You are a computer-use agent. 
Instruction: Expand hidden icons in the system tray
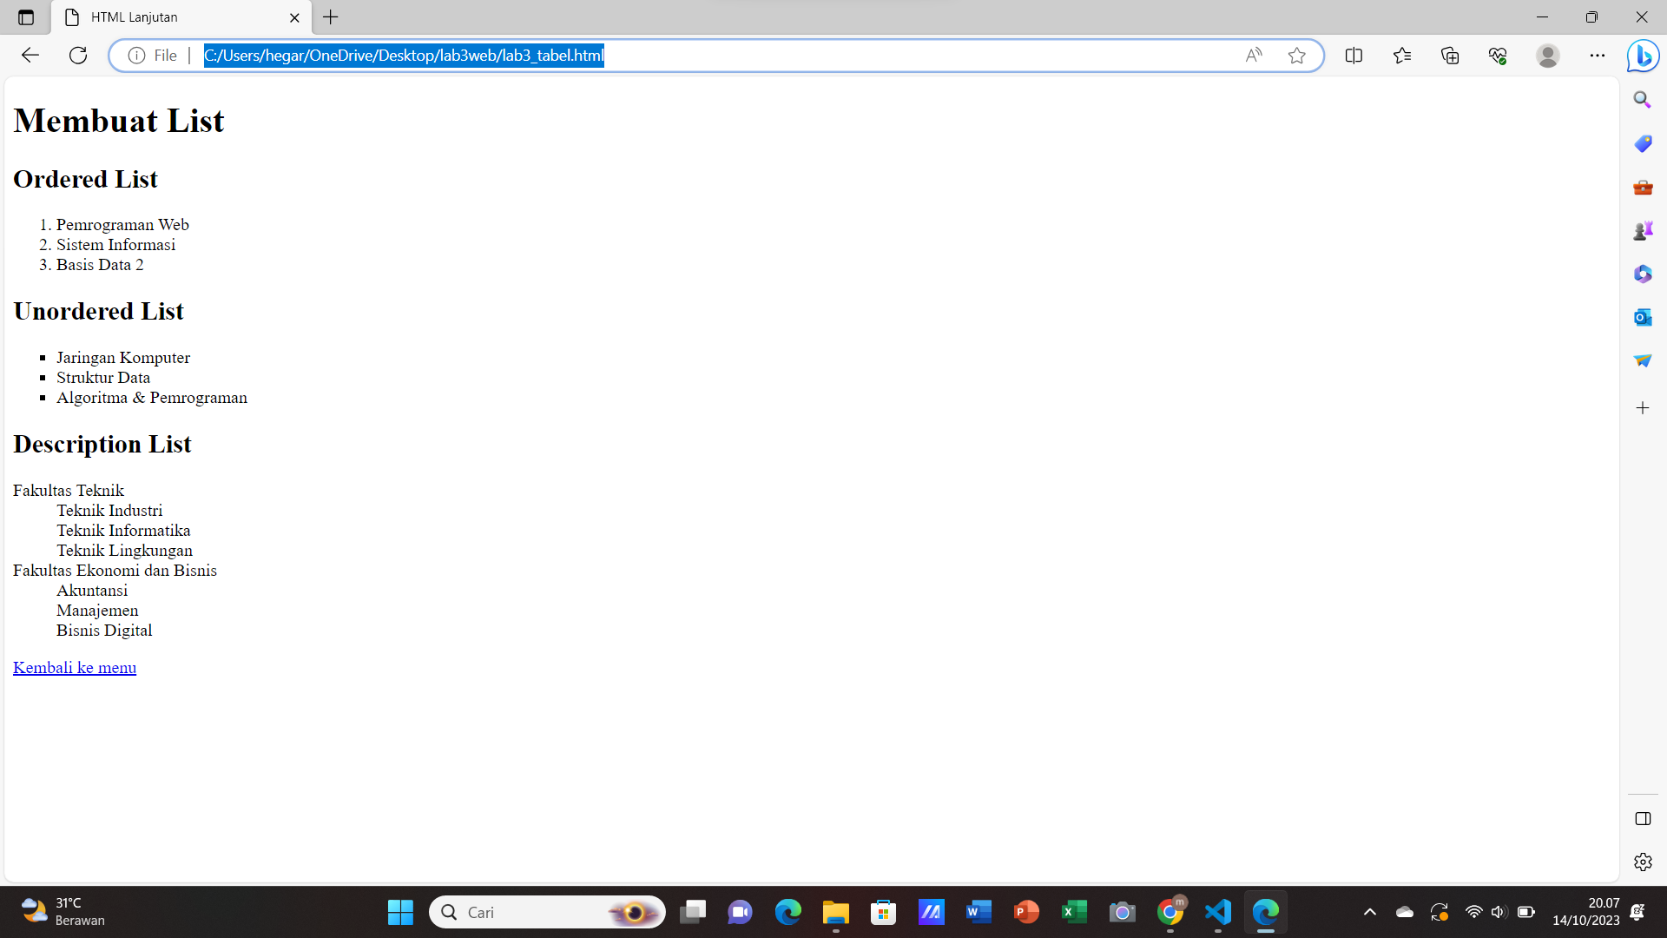(x=1370, y=912)
